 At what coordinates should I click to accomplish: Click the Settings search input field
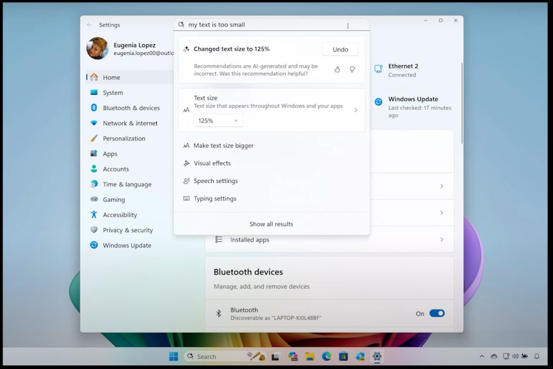tap(265, 25)
